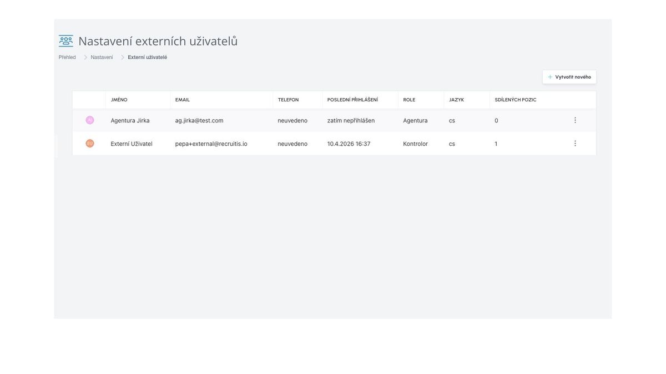
Task: Click the Sdílených pozic column header
Action: click(x=515, y=100)
